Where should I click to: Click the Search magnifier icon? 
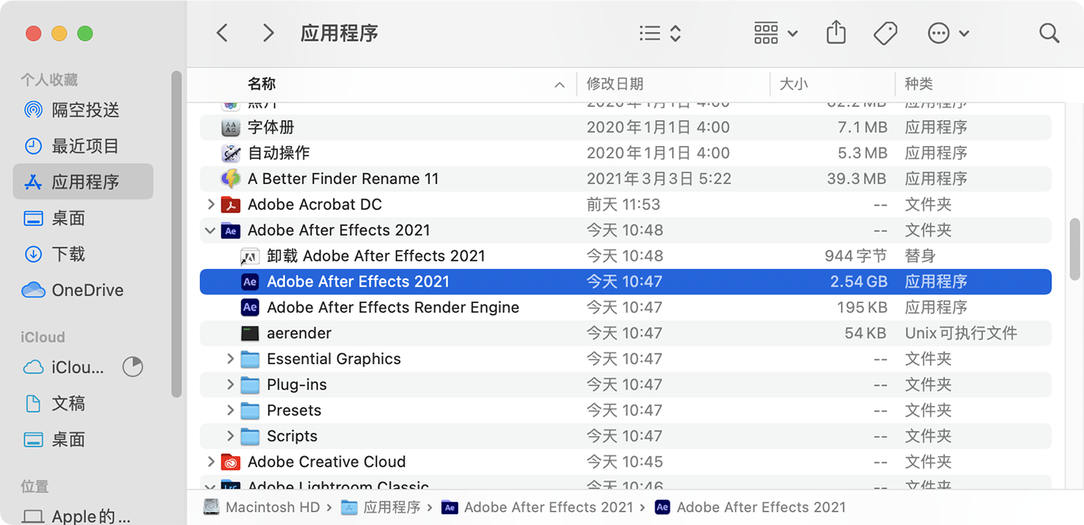tap(1049, 32)
